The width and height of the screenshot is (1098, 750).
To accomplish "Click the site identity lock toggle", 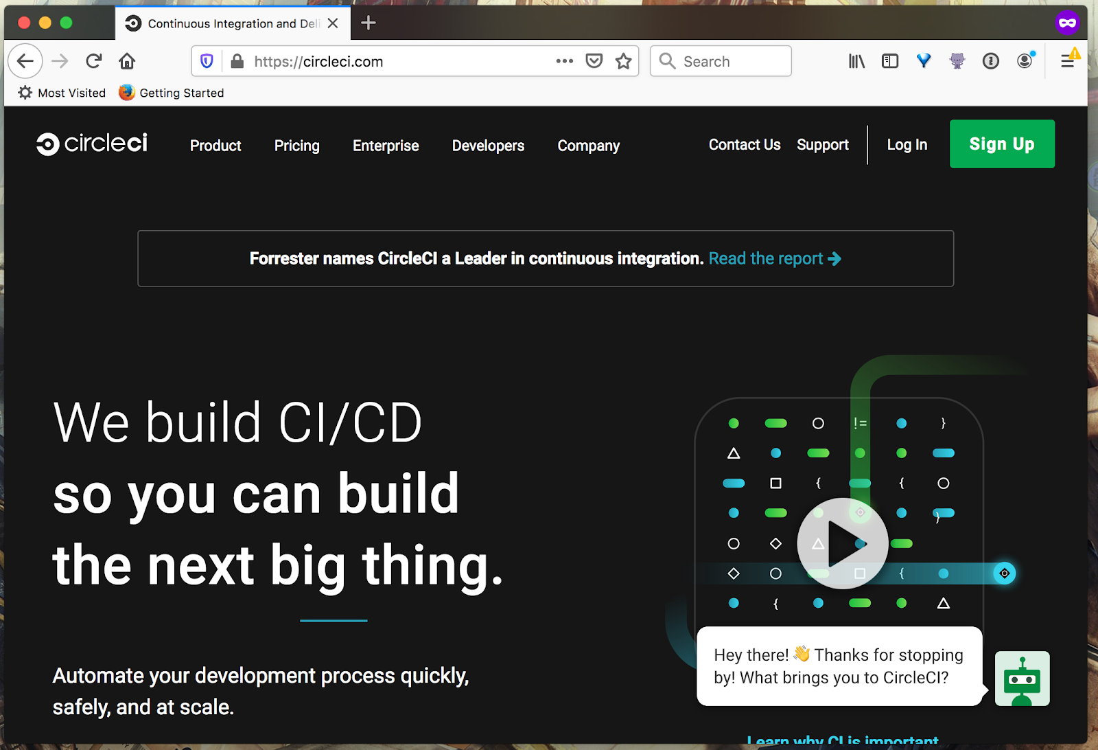I will tap(237, 61).
